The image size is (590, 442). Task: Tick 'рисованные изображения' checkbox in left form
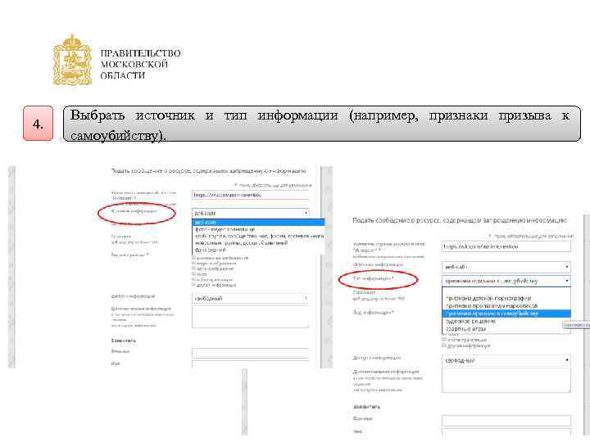pyautogui.click(x=193, y=258)
